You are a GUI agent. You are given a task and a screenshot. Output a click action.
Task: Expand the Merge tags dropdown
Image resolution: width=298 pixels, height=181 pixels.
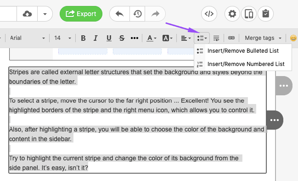[x=263, y=38]
